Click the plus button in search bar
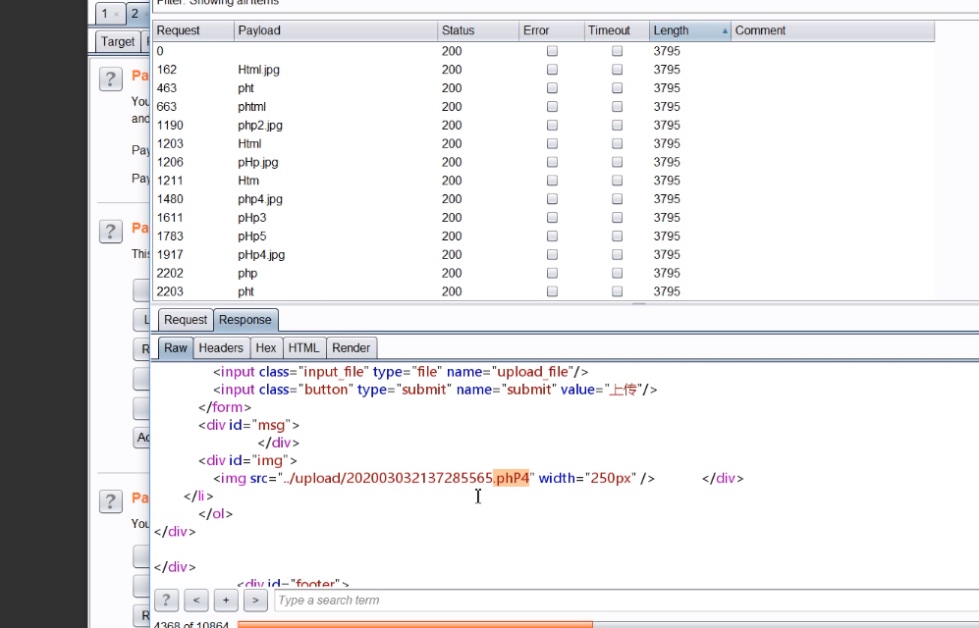This screenshot has width=979, height=628. 226,600
